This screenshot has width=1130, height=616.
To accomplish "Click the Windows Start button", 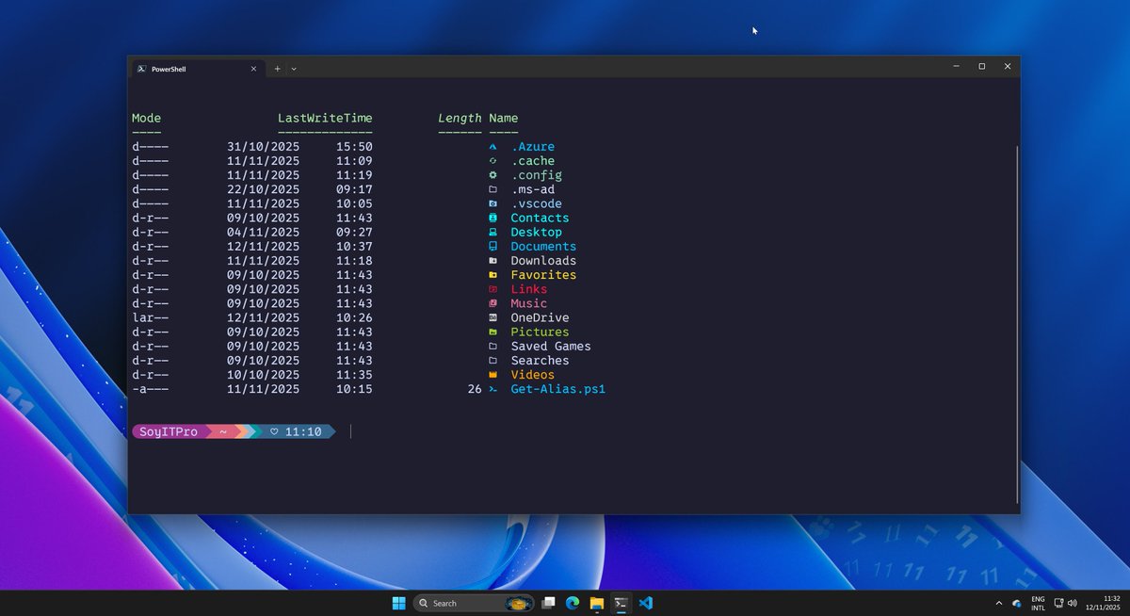I will tap(398, 602).
